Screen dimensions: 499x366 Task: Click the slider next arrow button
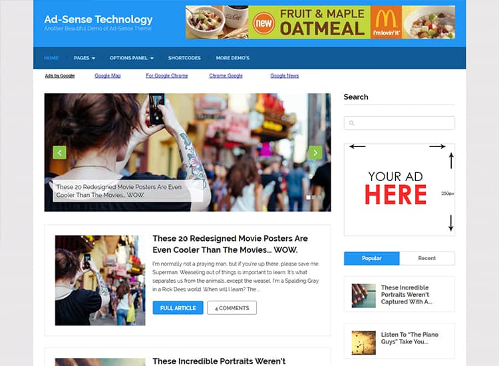[315, 152]
